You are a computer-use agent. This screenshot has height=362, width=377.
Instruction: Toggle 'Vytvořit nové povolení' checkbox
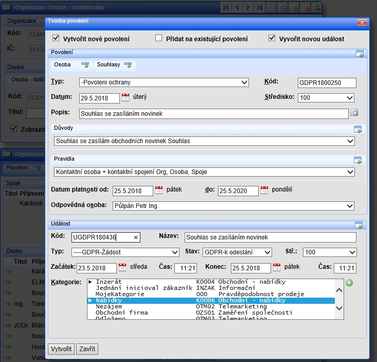pos(56,38)
